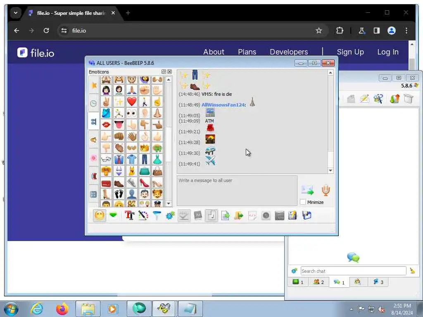This screenshot has width=423, height=317.
Task: Select the symbols emoticon tab at the bottom
Action: point(94,194)
